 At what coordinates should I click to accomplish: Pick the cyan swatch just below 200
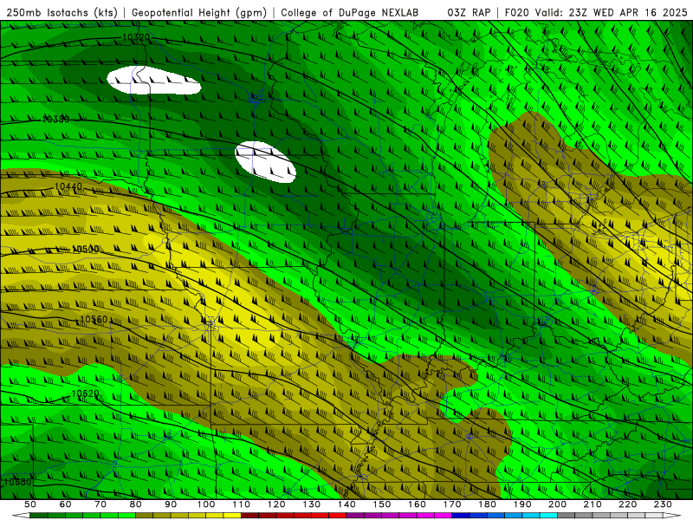[x=548, y=516]
